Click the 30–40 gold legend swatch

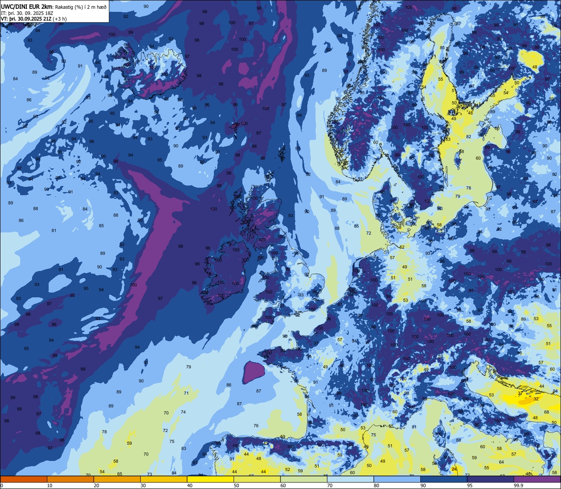(163, 479)
